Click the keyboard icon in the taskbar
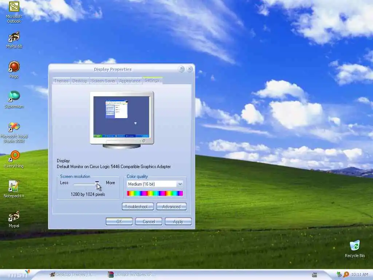Image resolution: width=373 pixels, height=280 pixels. pyautogui.click(x=314, y=275)
